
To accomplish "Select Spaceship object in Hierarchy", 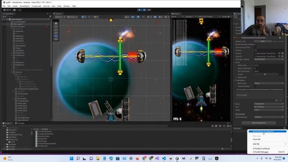I will 22,99.
